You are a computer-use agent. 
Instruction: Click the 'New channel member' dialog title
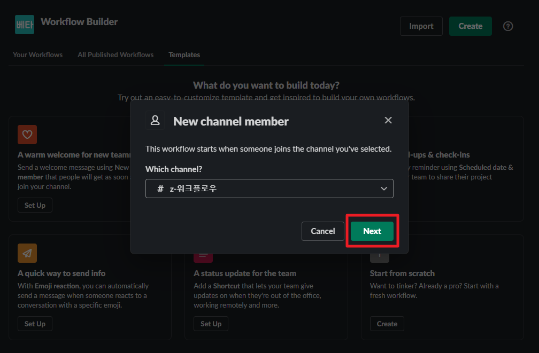[230, 121]
